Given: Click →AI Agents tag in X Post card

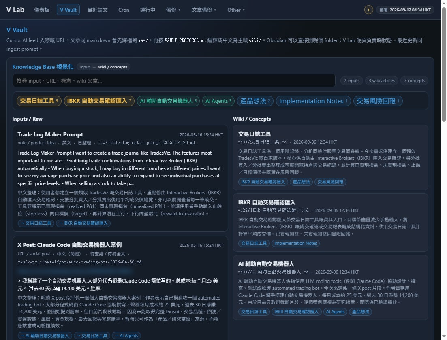Looking at the screenshot, I should (x=126, y=336).
